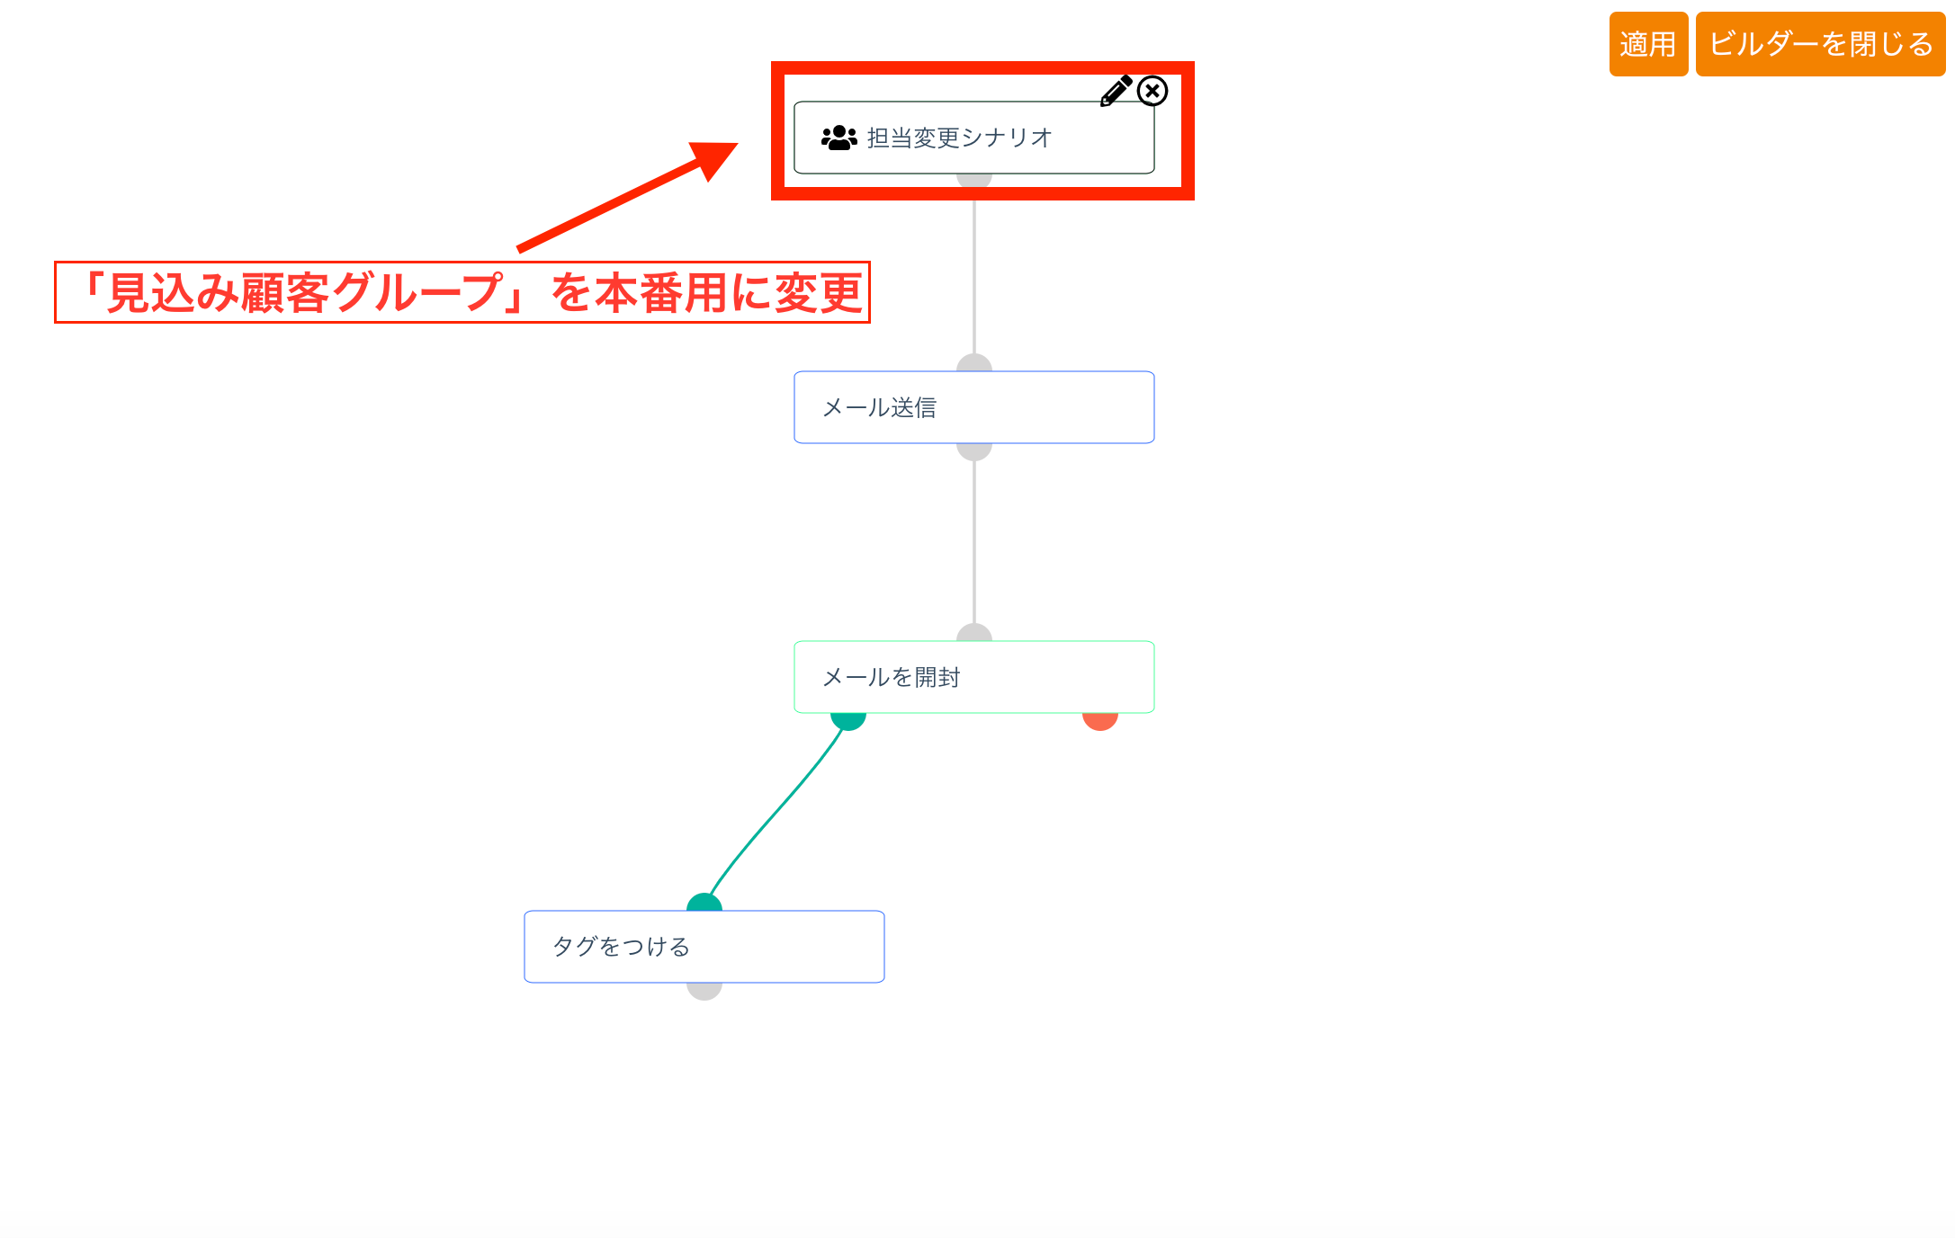Click red no-connector under メールを開封

(1099, 721)
